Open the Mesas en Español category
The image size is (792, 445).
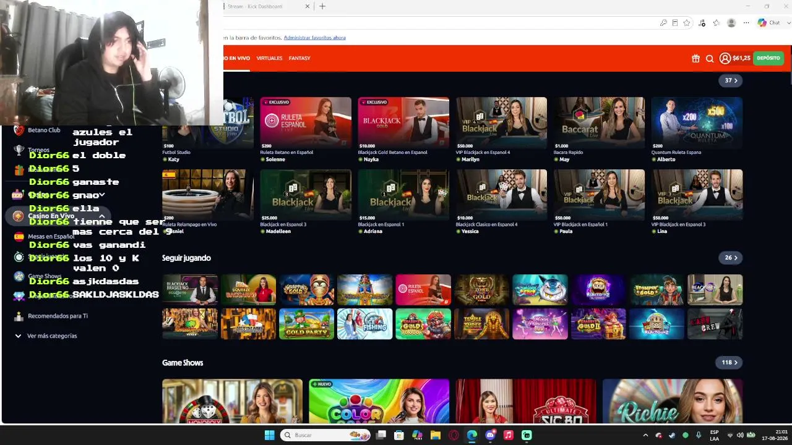pos(51,236)
